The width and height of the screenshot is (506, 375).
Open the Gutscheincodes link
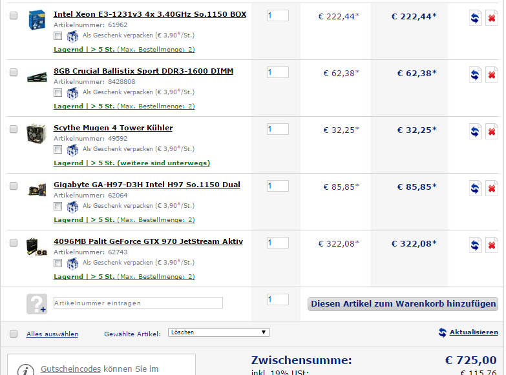pos(70,369)
